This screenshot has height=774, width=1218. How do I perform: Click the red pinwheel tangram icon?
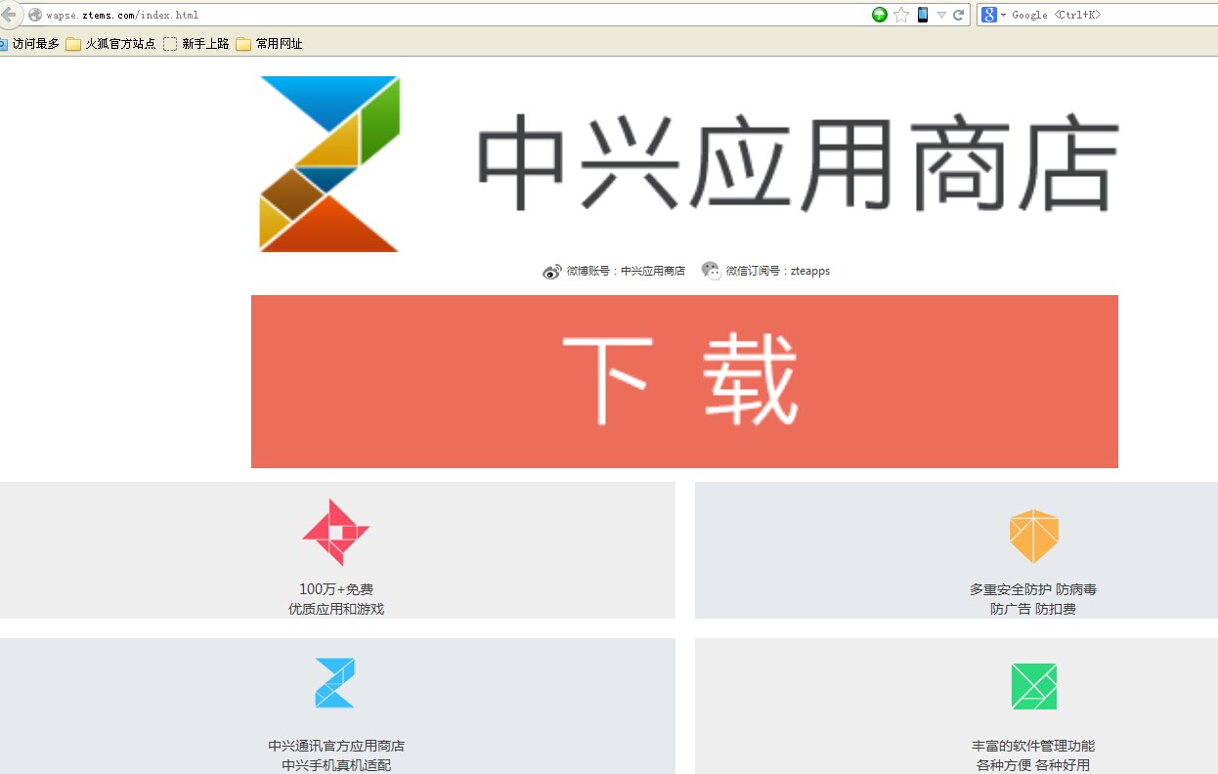pos(336,533)
